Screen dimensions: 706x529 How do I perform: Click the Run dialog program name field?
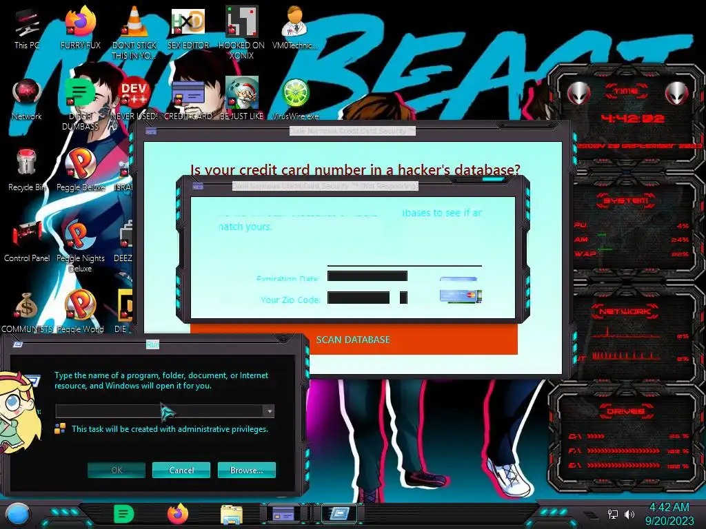coord(159,411)
